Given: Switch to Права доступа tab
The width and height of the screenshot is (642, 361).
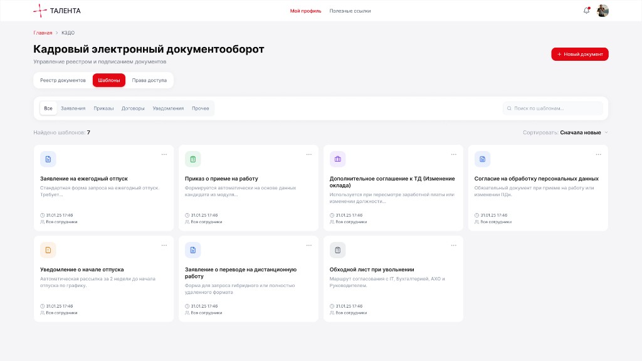Looking at the screenshot, I should pyautogui.click(x=149, y=80).
